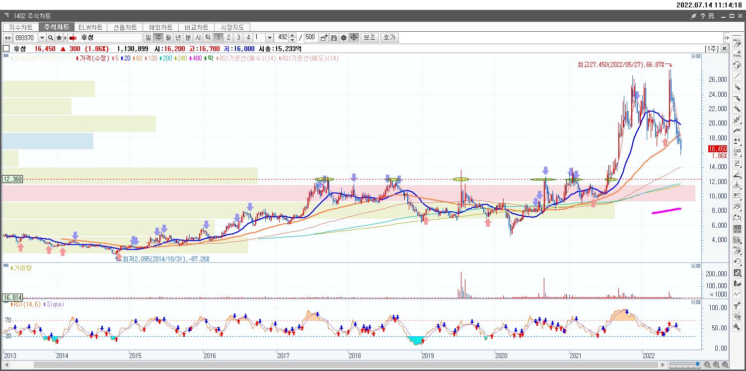Open the add TOOL icon
The height and width of the screenshot is (371, 746).
point(737,54)
